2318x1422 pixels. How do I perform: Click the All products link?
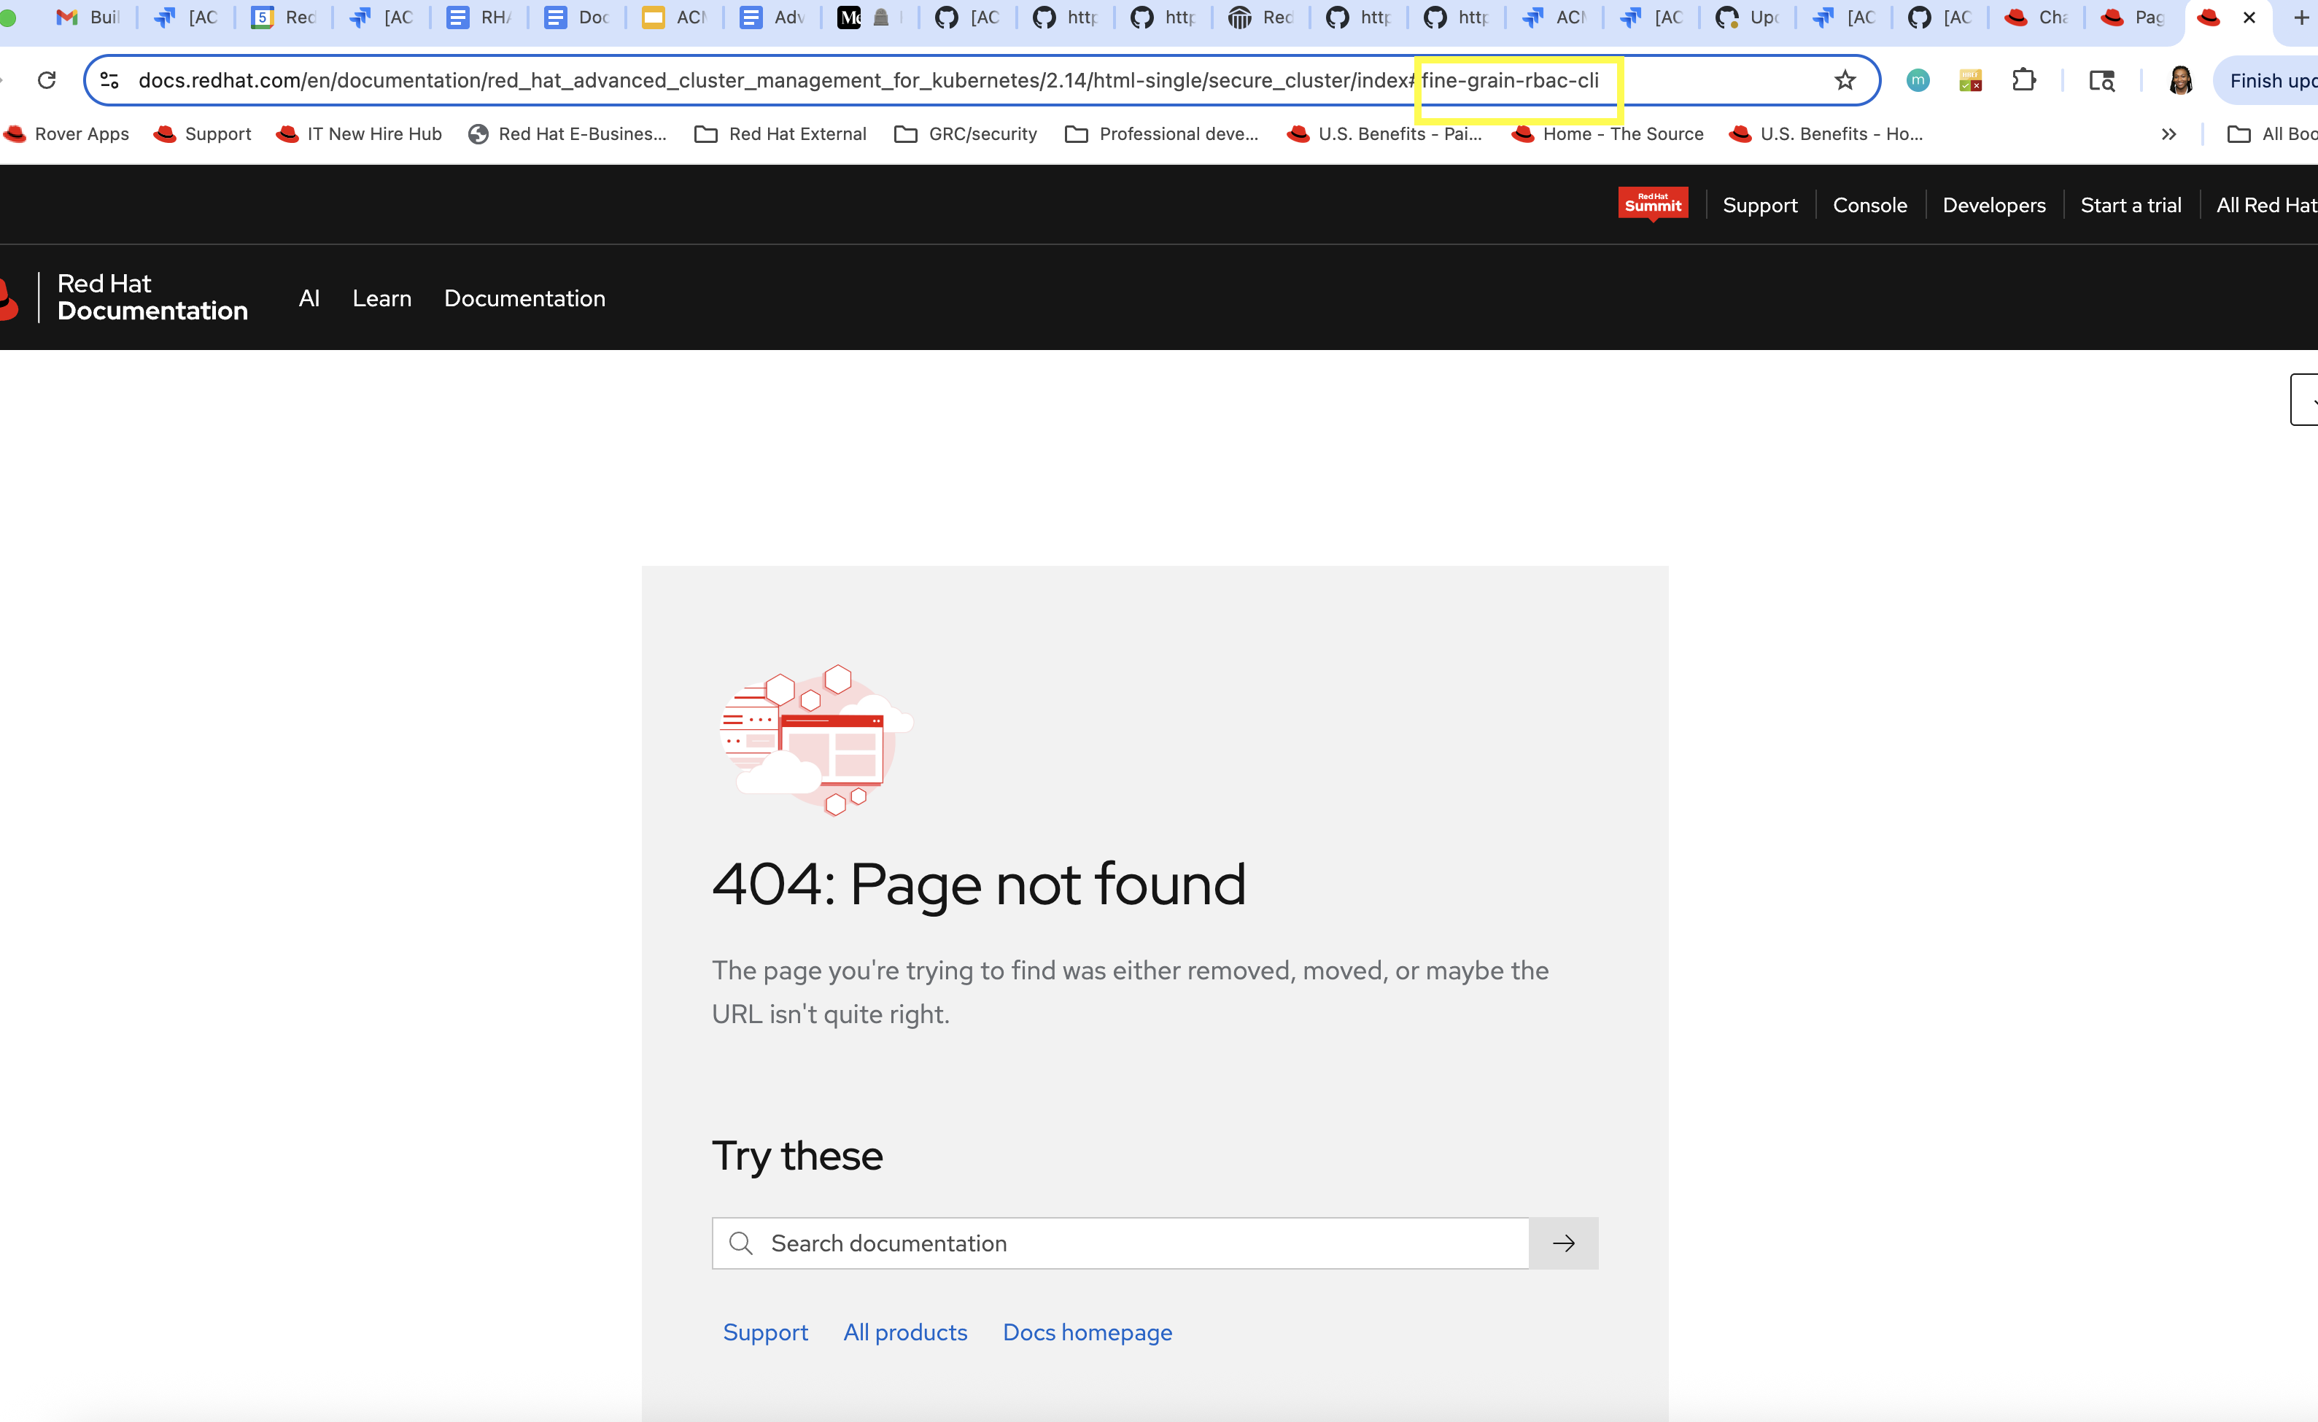point(904,1332)
